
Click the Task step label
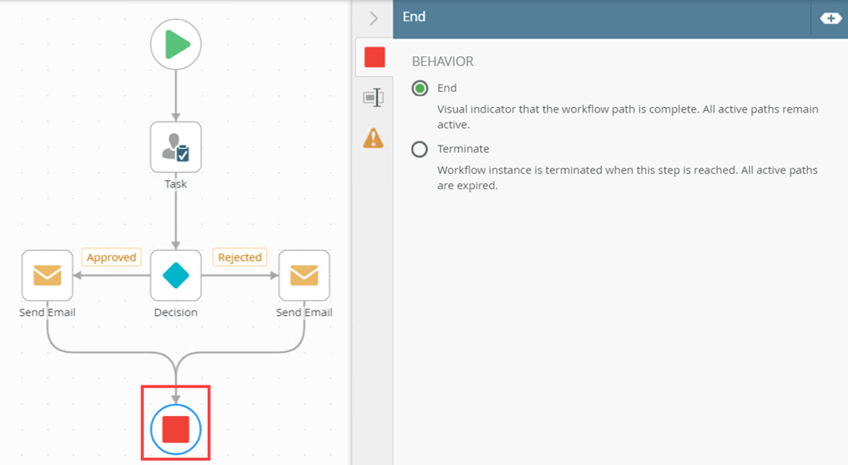tap(176, 184)
